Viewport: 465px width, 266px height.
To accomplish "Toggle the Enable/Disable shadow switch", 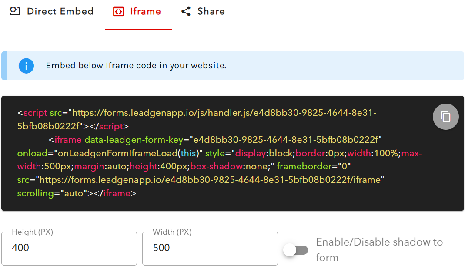I will click(x=295, y=250).
